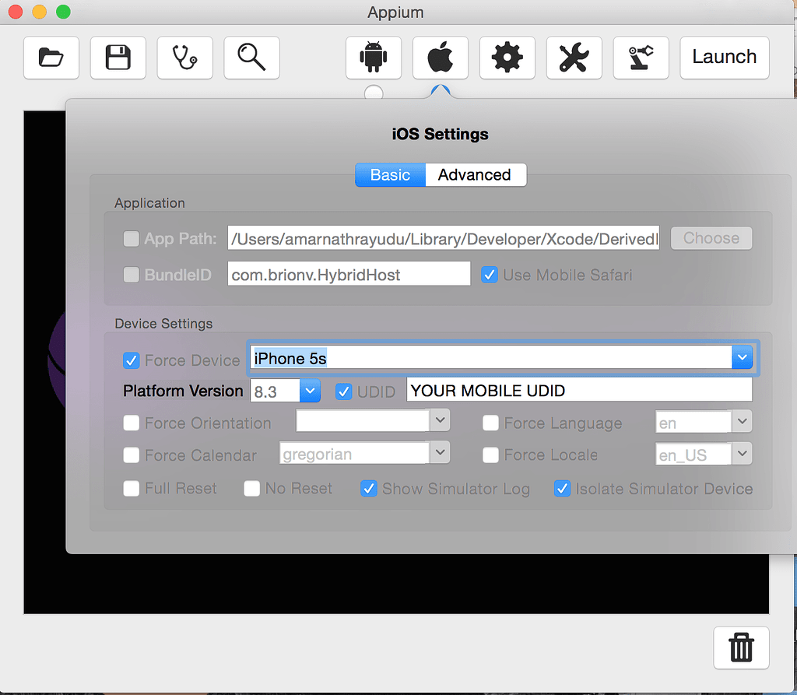Viewport: 797px width, 695px height.
Task: Click the save settings icon
Action: (x=118, y=57)
